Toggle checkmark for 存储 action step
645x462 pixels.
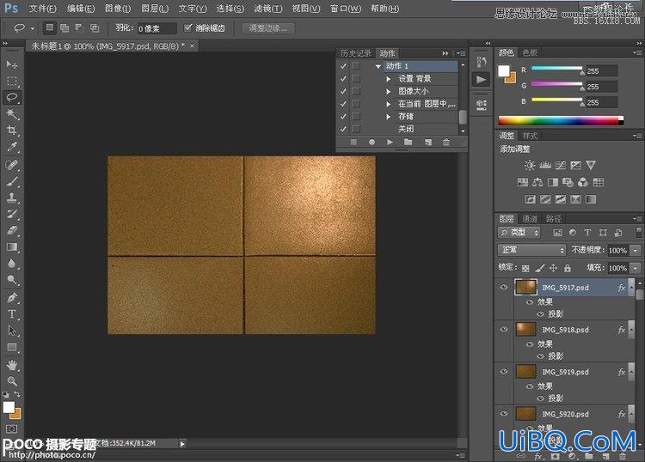(343, 117)
